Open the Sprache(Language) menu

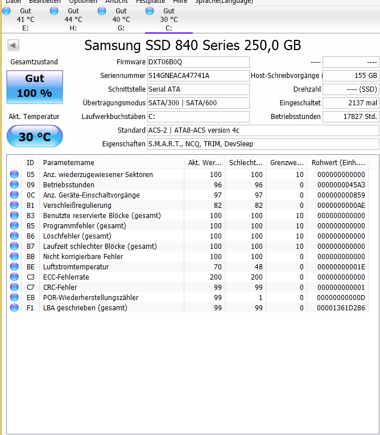224,1
